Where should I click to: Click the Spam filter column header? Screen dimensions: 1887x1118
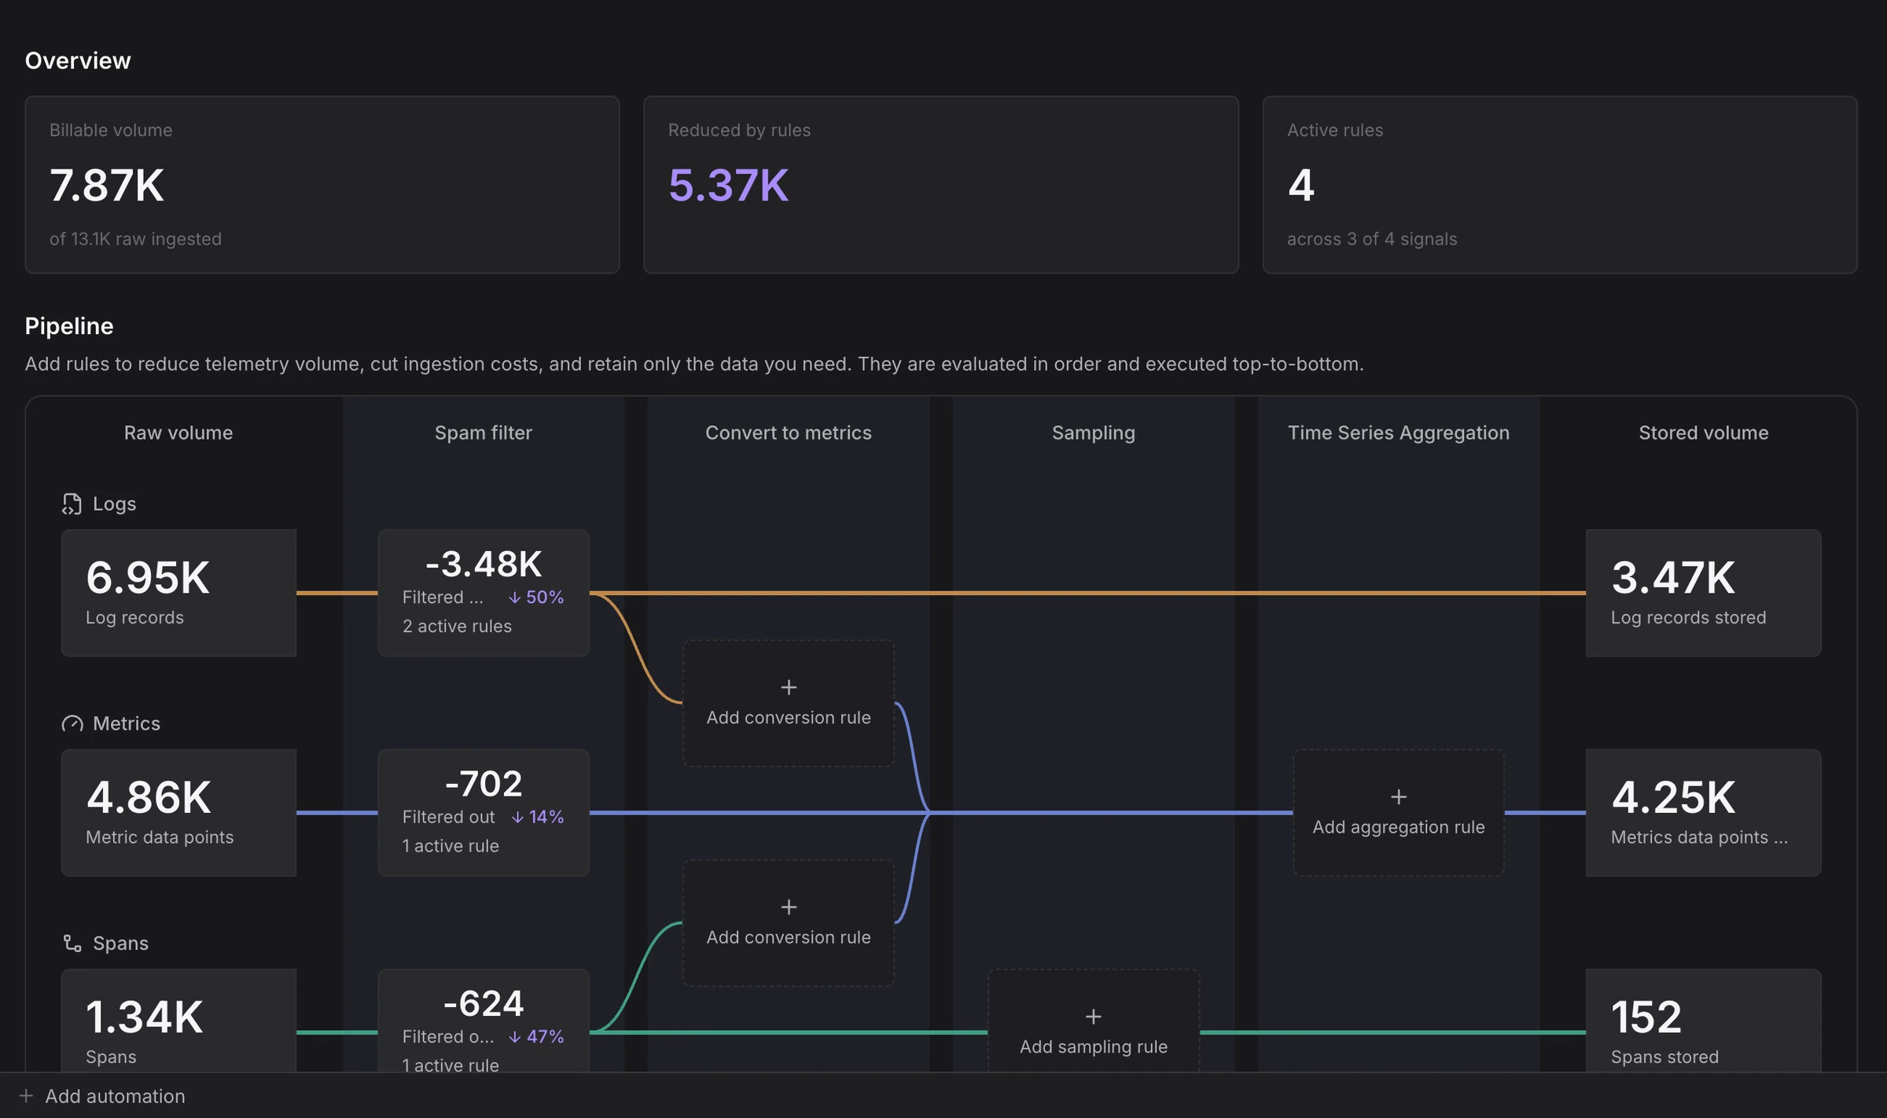484,432
